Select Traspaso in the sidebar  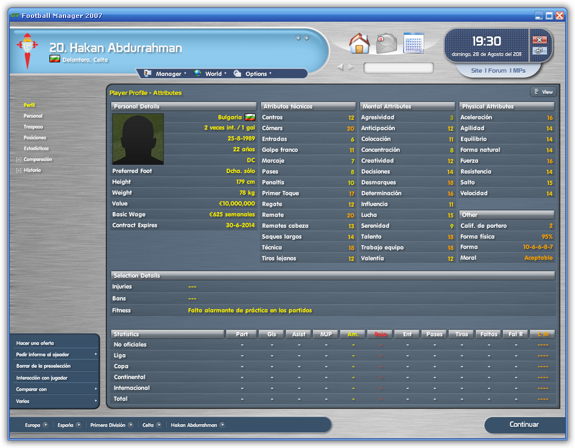pyautogui.click(x=33, y=127)
